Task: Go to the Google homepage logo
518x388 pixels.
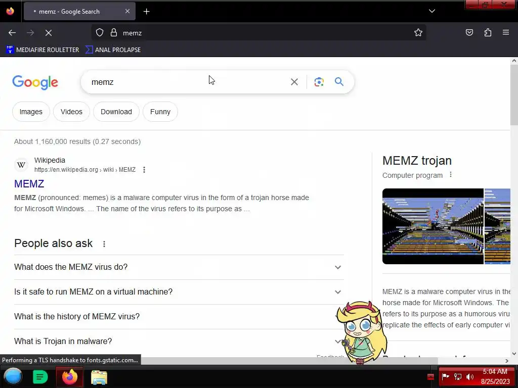Action: tap(35, 82)
